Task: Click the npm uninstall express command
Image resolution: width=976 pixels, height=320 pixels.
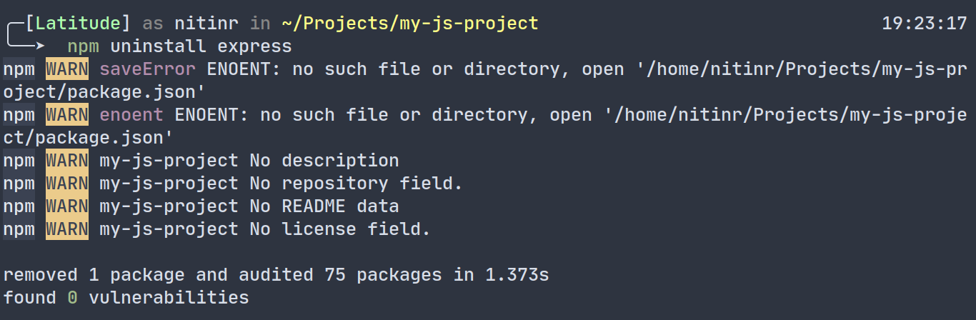Action: (179, 46)
